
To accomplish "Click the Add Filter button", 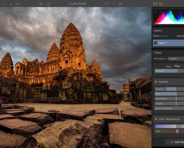I will click(x=175, y=142).
